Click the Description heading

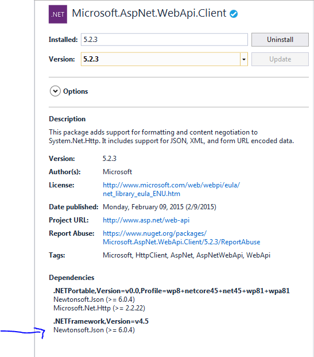(67, 119)
